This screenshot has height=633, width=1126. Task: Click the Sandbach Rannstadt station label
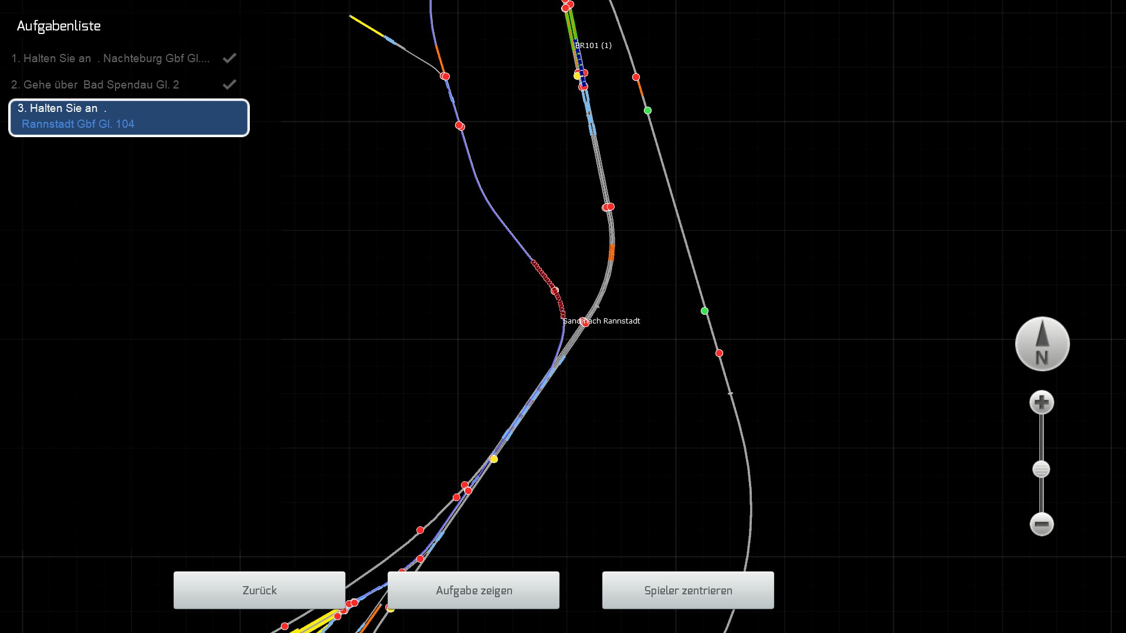click(601, 321)
